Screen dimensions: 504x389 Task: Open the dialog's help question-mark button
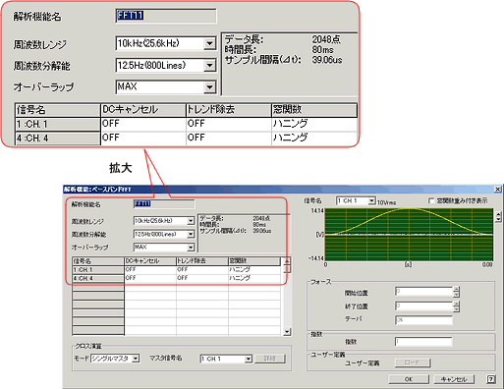490,379
